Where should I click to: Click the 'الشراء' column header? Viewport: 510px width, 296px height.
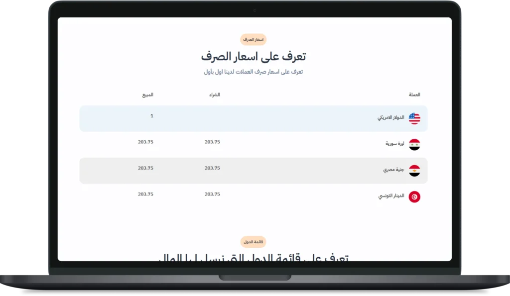214,95
